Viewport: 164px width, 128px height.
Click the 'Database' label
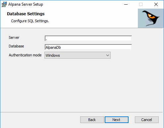[x=16, y=46]
